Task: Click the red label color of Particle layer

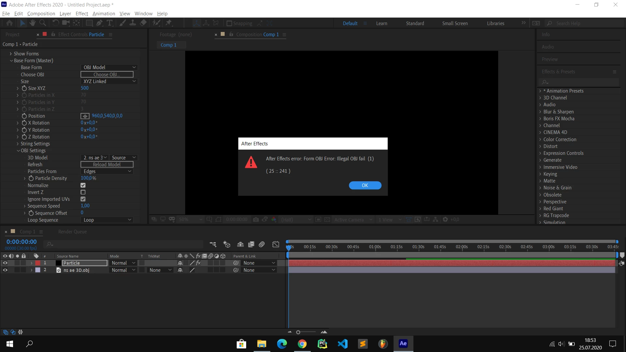Action: click(38, 263)
